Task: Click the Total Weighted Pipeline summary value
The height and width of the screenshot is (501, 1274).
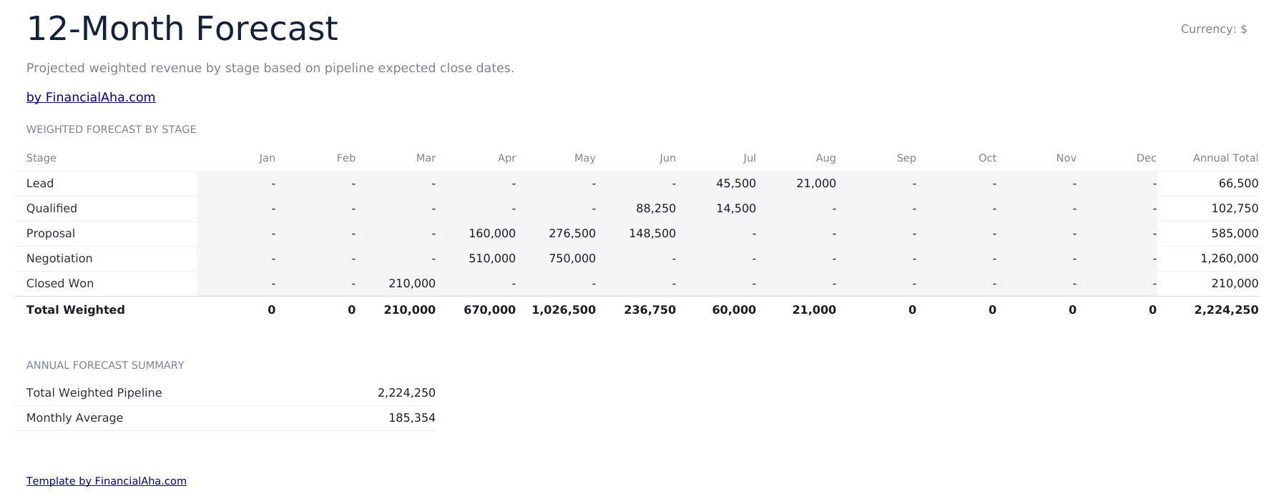Action: coord(406,393)
